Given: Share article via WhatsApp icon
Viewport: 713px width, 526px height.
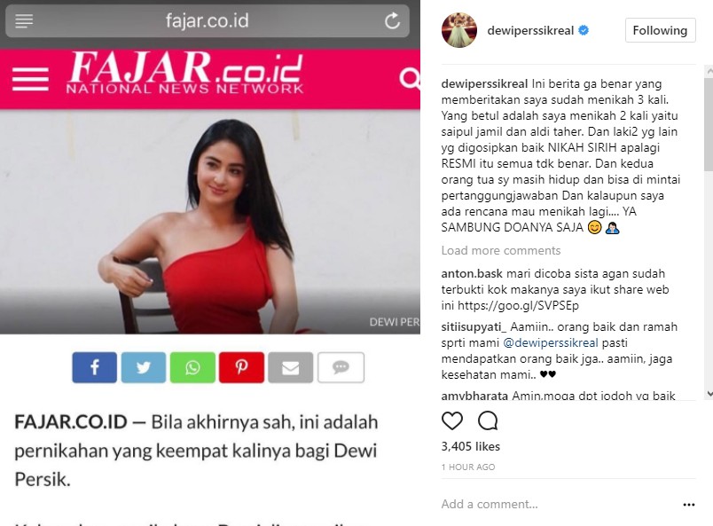Looking at the screenshot, I should click(x=192, y=367).
